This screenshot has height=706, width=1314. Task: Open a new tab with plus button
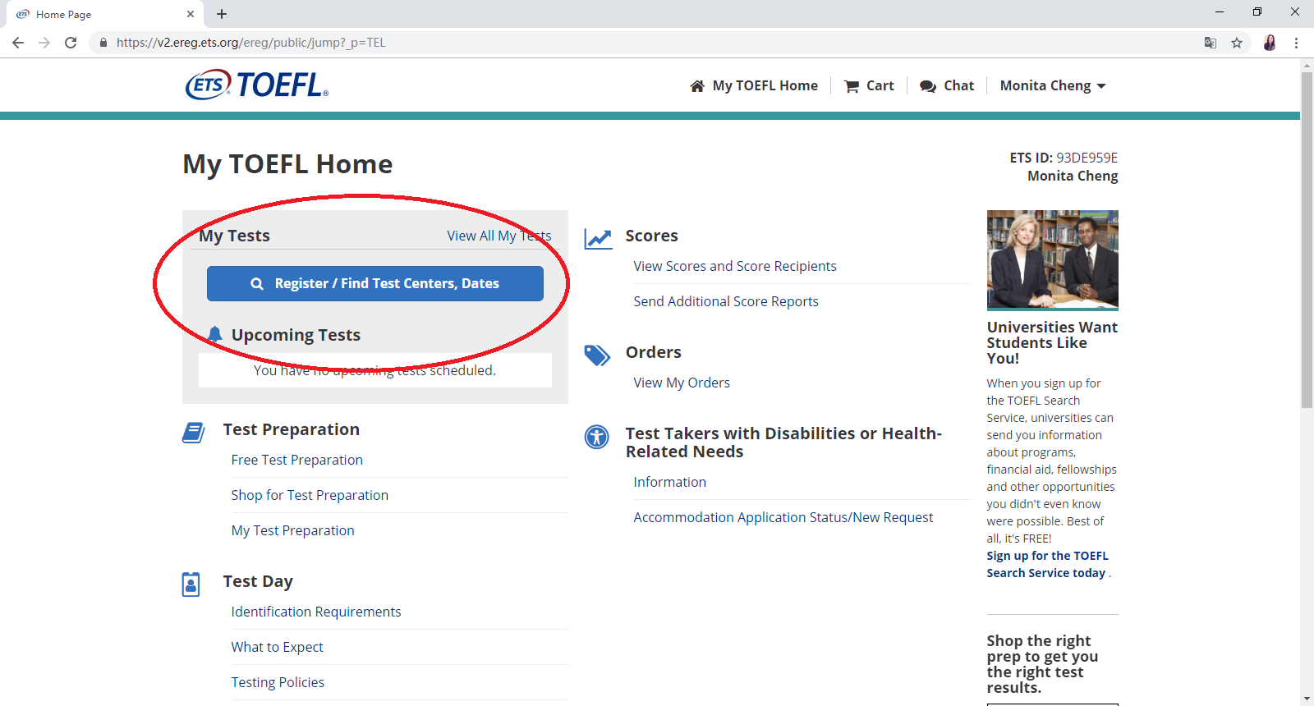222,14
